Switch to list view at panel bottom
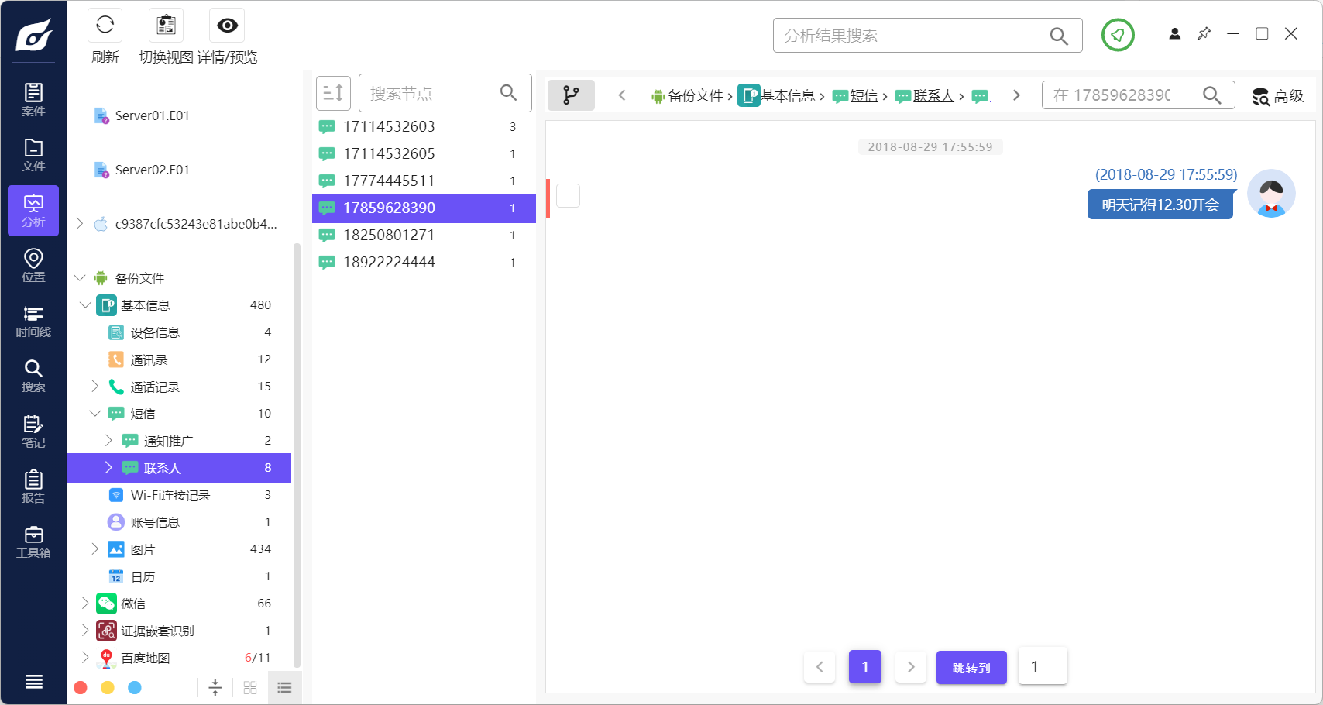Image resolution: width=1323 pixels, height=705 pixels. pos(283,687)
